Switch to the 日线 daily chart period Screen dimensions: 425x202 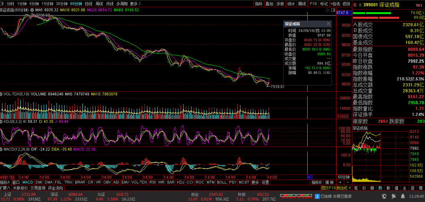pyautogui.click(x=88, y=4)
